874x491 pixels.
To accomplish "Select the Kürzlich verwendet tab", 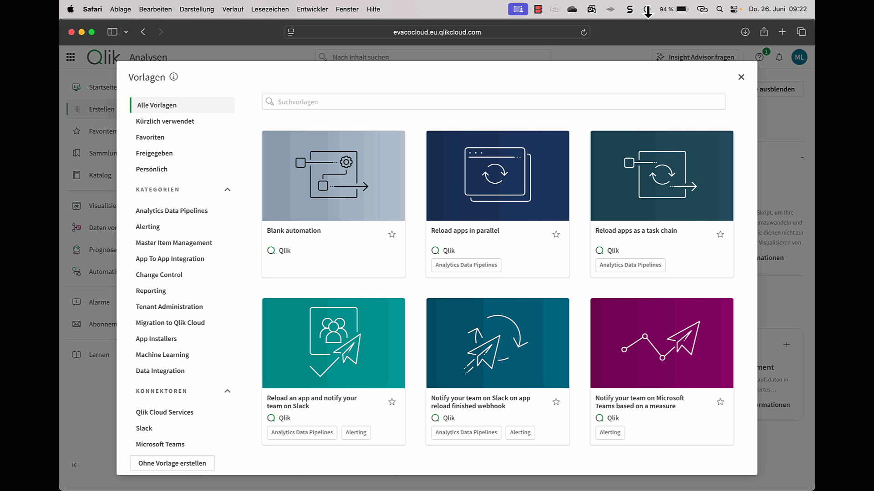I will pyautogui.click(x=165, y=121).
